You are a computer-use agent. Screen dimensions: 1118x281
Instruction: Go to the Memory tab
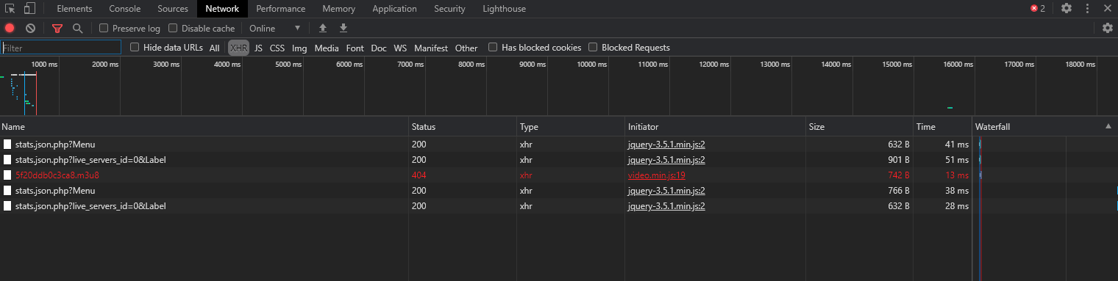(338, 9)
